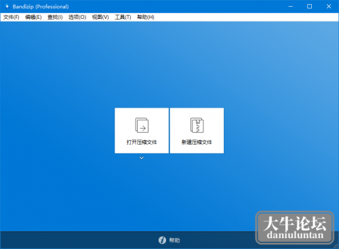Open the 选项(O) menu
Viewport: 339px width, 249px height.
[77, 17]
